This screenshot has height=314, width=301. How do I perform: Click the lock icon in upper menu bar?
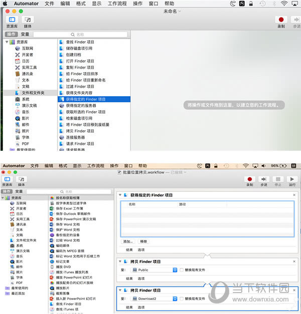[x=251, y=4]
